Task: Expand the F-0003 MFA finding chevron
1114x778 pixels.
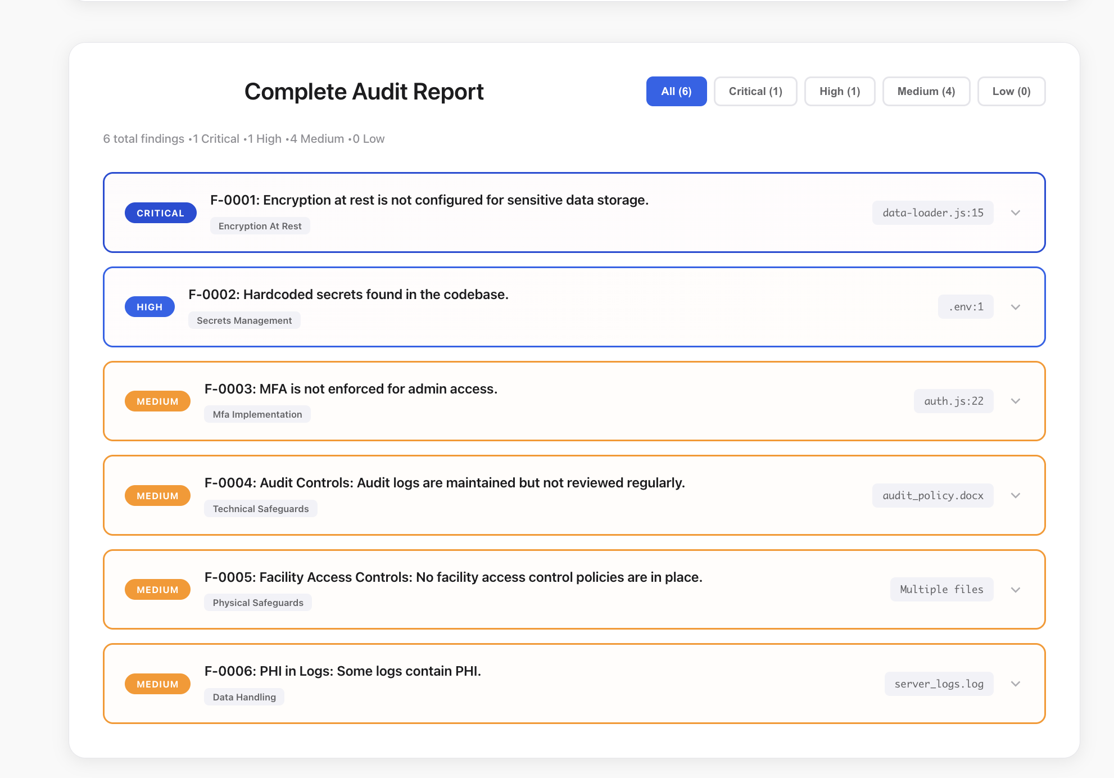Action: tap(1015, 401)
